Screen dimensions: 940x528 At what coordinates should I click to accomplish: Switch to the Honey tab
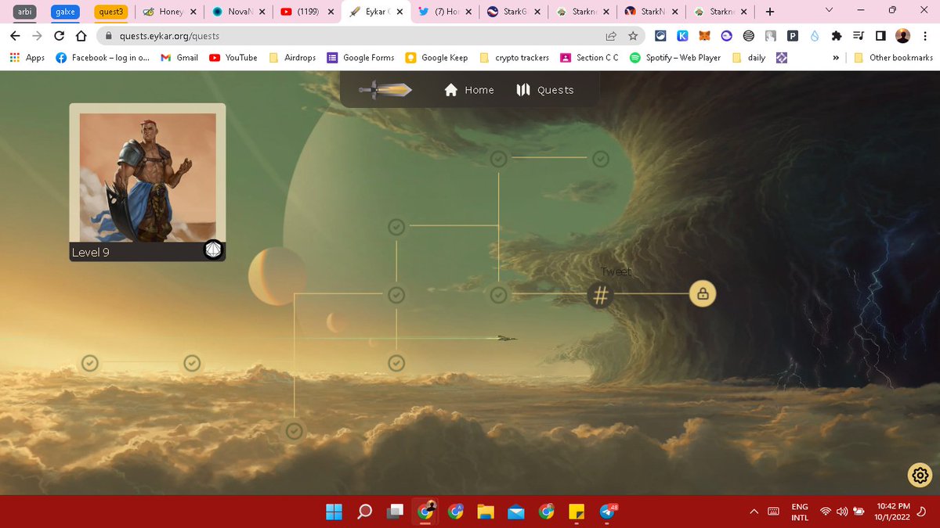[x=169, y=12]
